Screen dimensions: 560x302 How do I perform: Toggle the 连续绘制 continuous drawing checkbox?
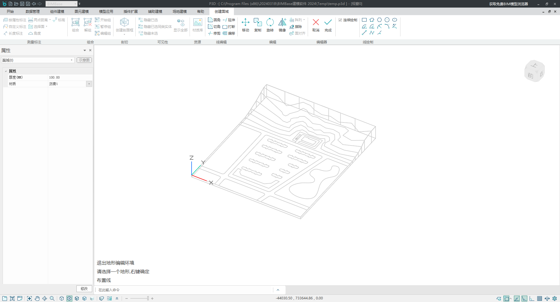[x=340, y=20]
